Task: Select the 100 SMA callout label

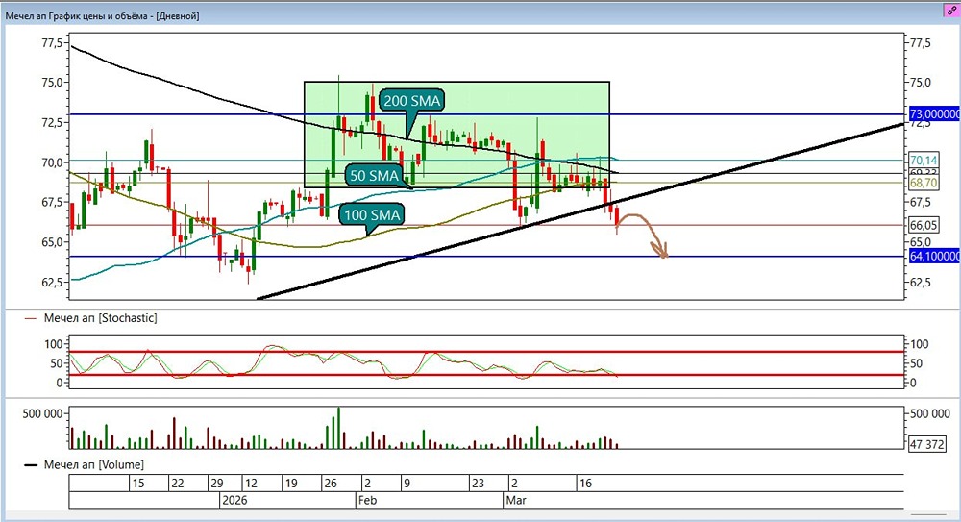Action: tap(371, 215)
